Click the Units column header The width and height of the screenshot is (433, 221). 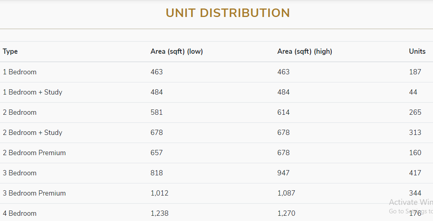[417, 52]
